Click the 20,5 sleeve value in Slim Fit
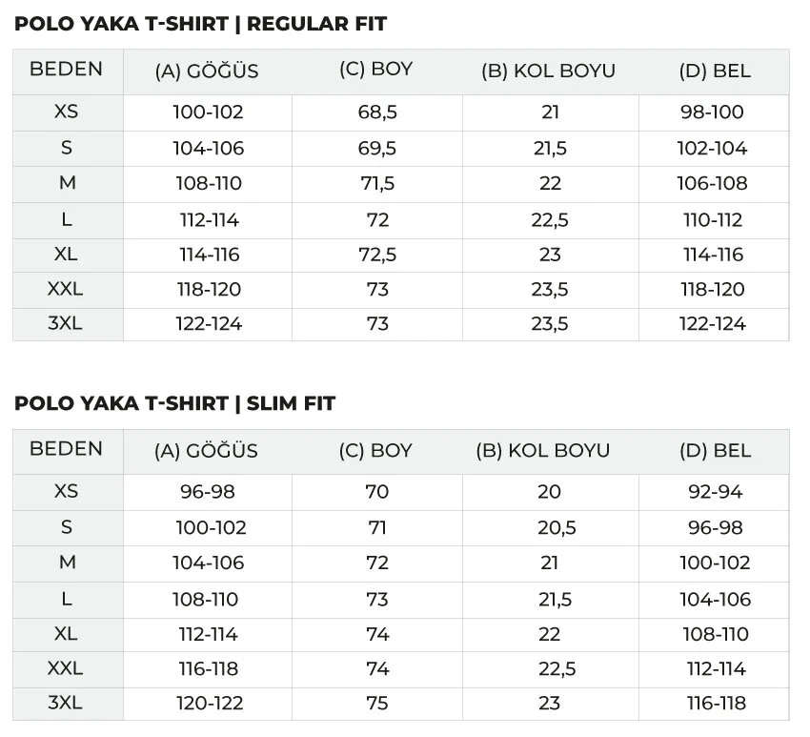The height and width of the screenshot is (737, 810). click(x=557, y=527)
